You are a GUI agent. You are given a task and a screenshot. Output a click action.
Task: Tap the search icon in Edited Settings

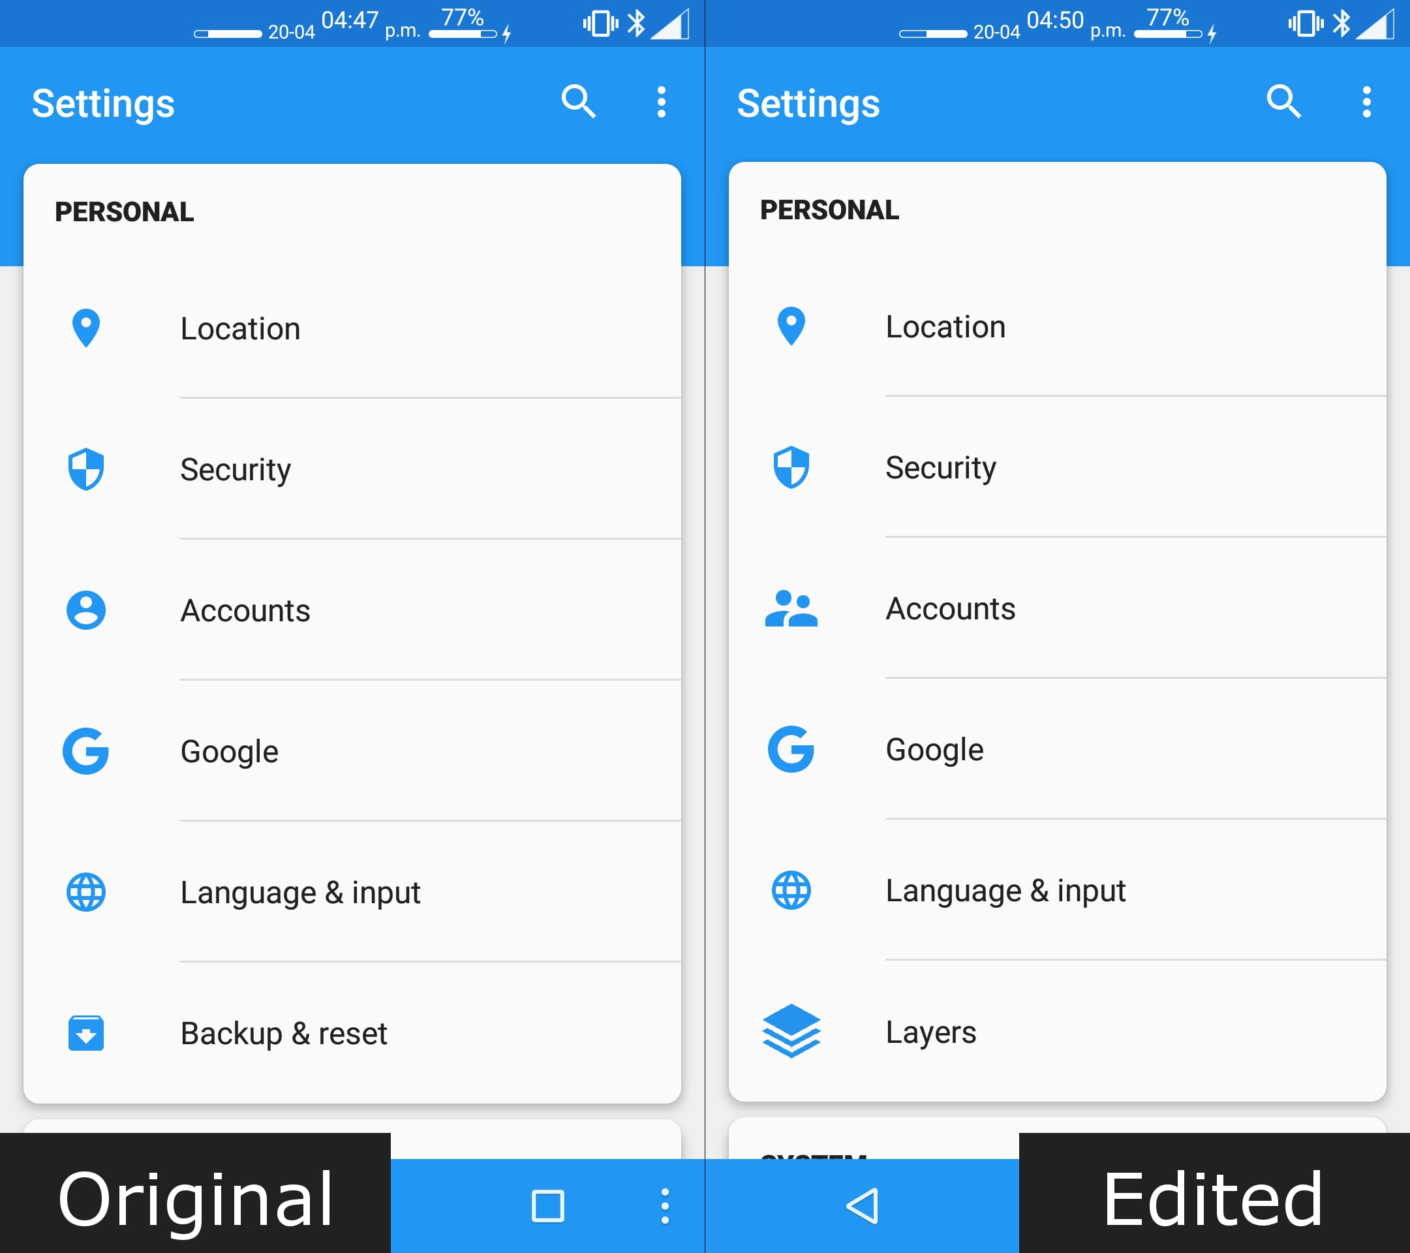pos(1284,103)
